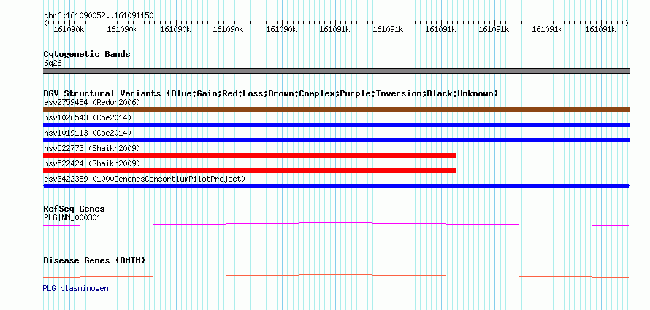Select the blue nsv1019113 gain bar
Image resolution: width=650 pixels, height=310 pixels.
point(336,140)
